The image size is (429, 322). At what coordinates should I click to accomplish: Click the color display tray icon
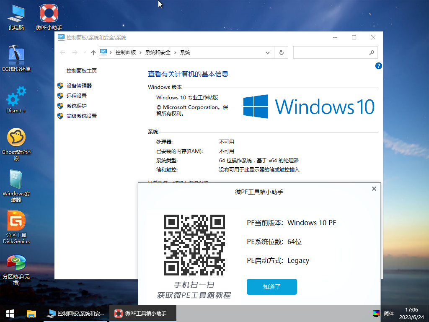(376, 314)
